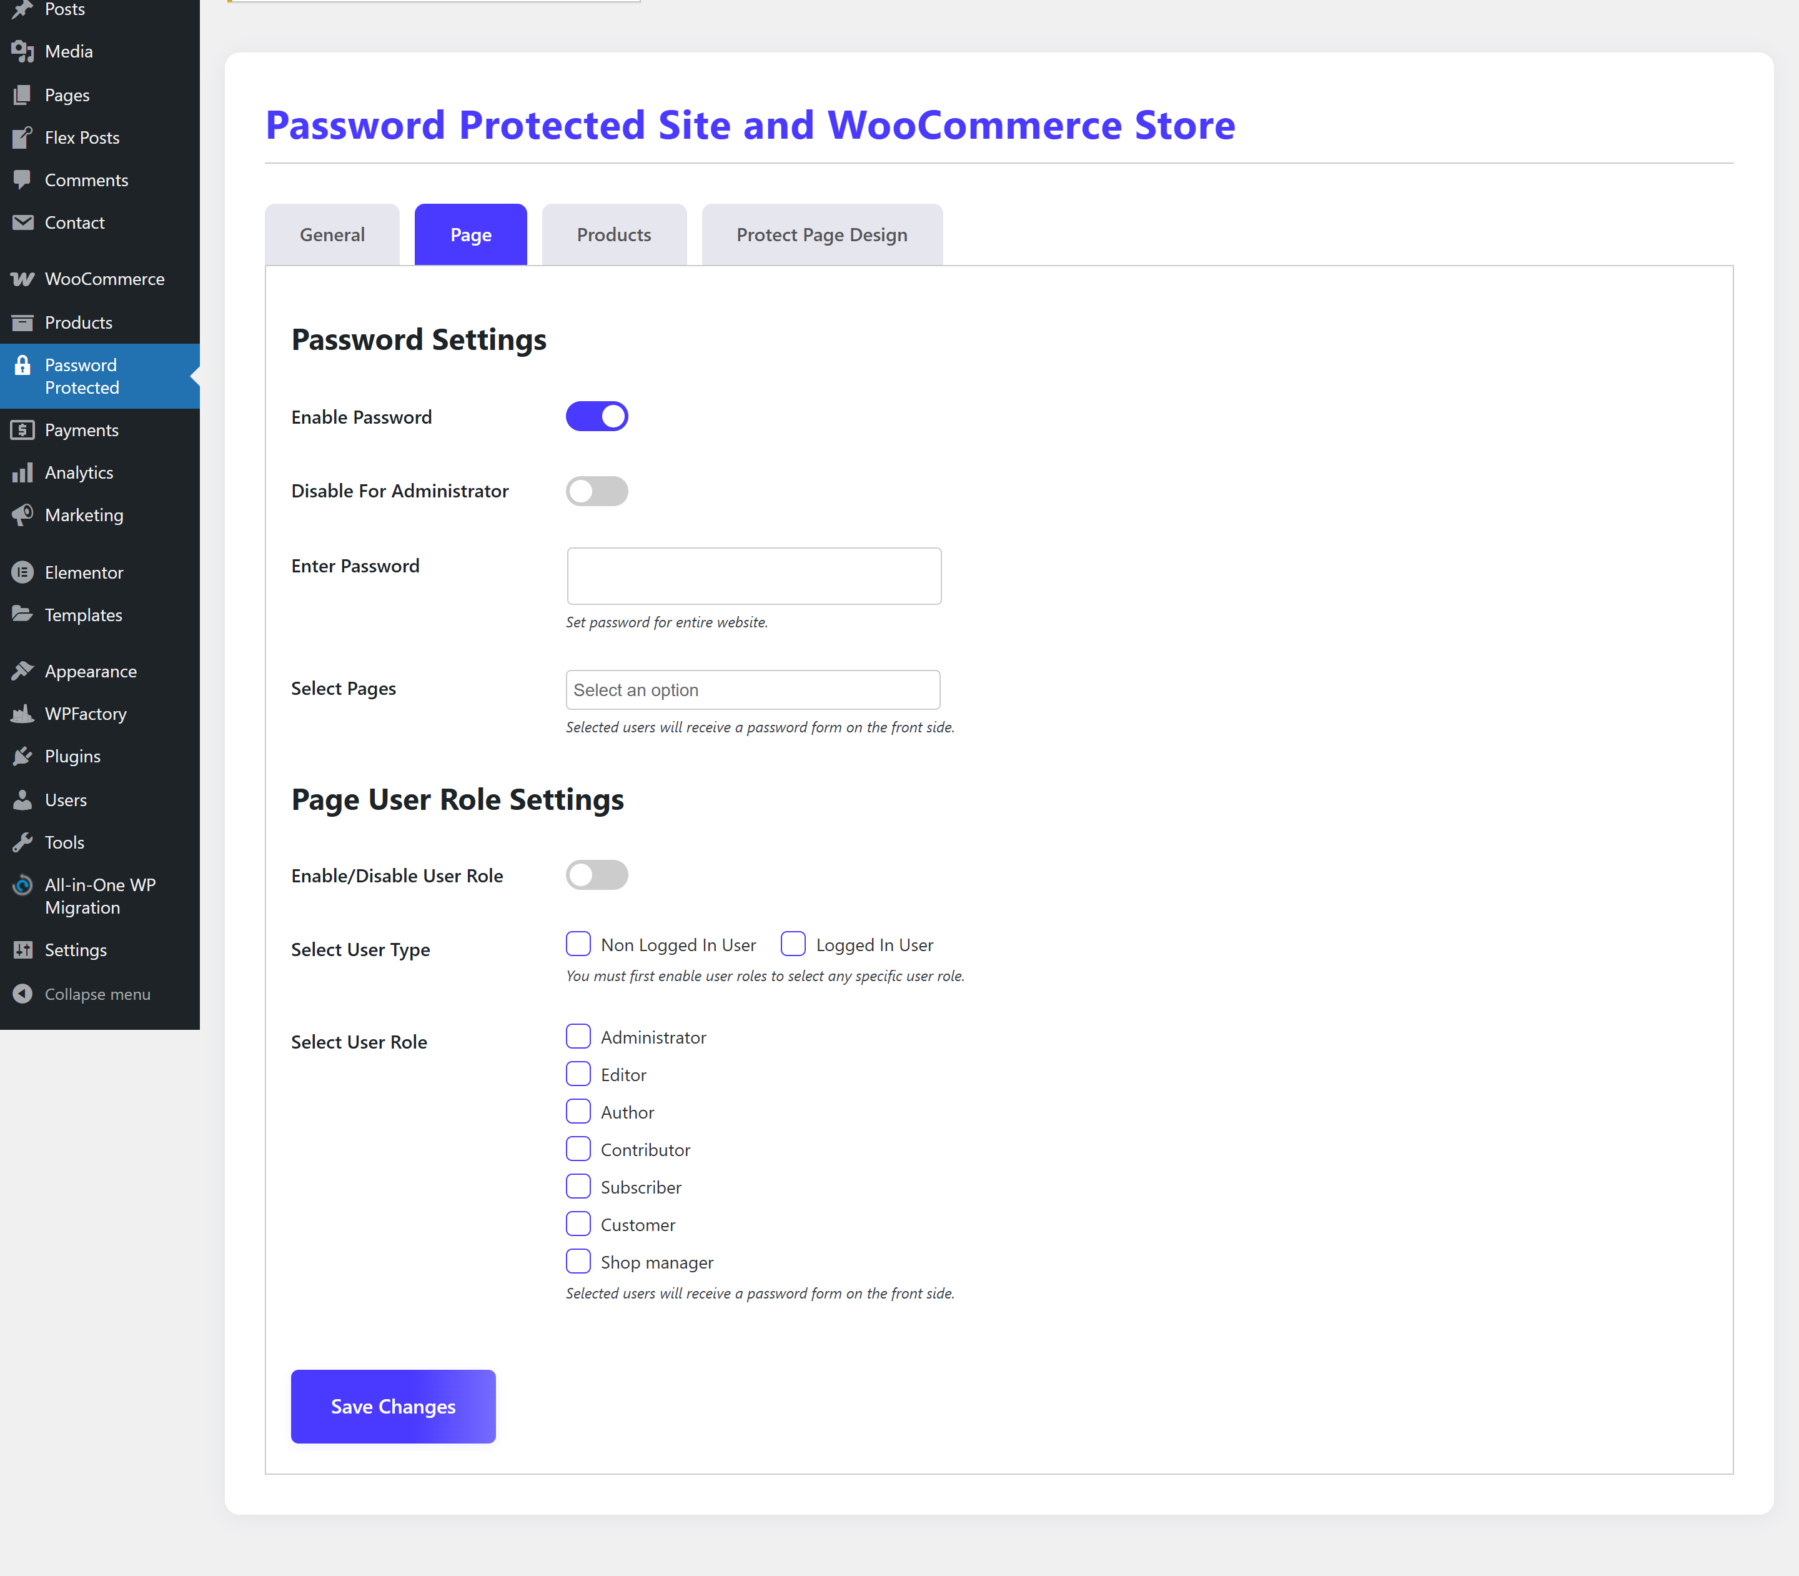Open Password Protected sidebar menu item
Screen dimensions: 1799x1576
pyautogui.click(x=100, y=376)
